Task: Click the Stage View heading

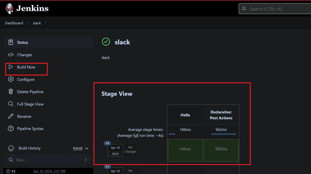Action: pyautogui.click(x=117, y=94)
